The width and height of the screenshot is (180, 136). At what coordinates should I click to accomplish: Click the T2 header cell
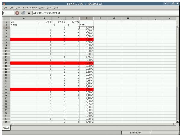click(x=59, y=25)
